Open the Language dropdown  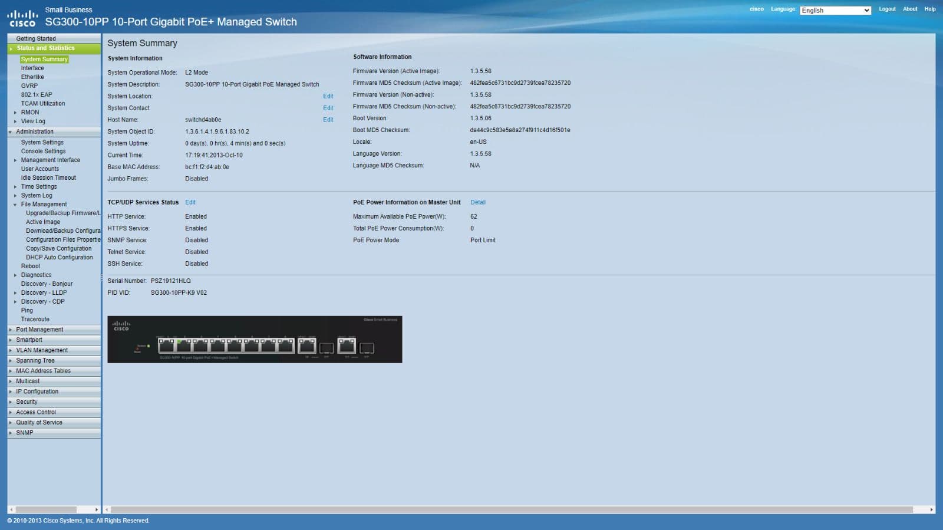[x=835, y=11]
